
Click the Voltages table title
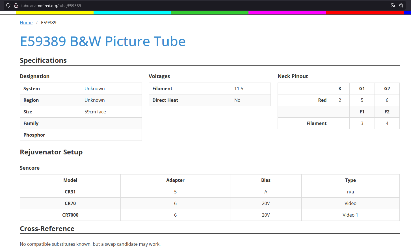pos(159,76)
